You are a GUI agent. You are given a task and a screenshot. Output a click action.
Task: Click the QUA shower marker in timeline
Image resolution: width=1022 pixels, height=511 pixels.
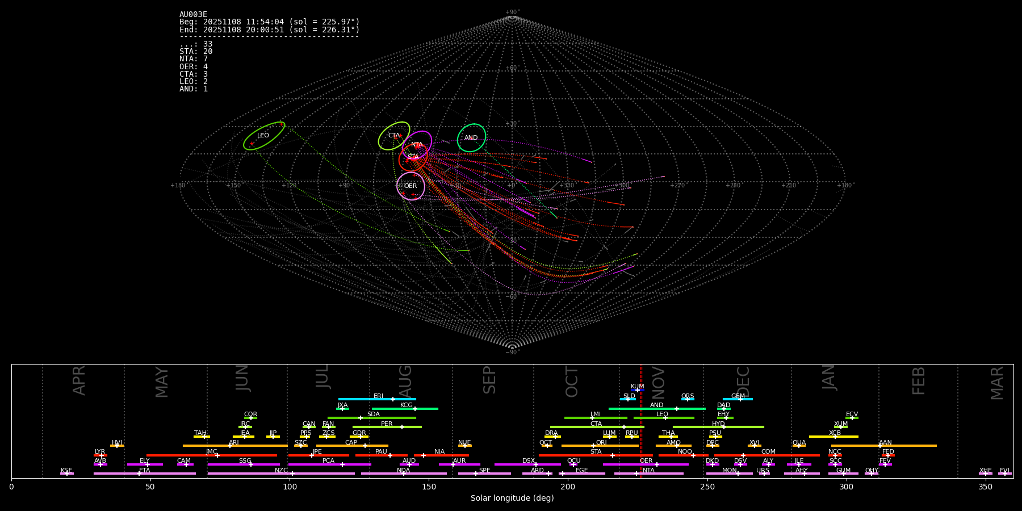799,446
